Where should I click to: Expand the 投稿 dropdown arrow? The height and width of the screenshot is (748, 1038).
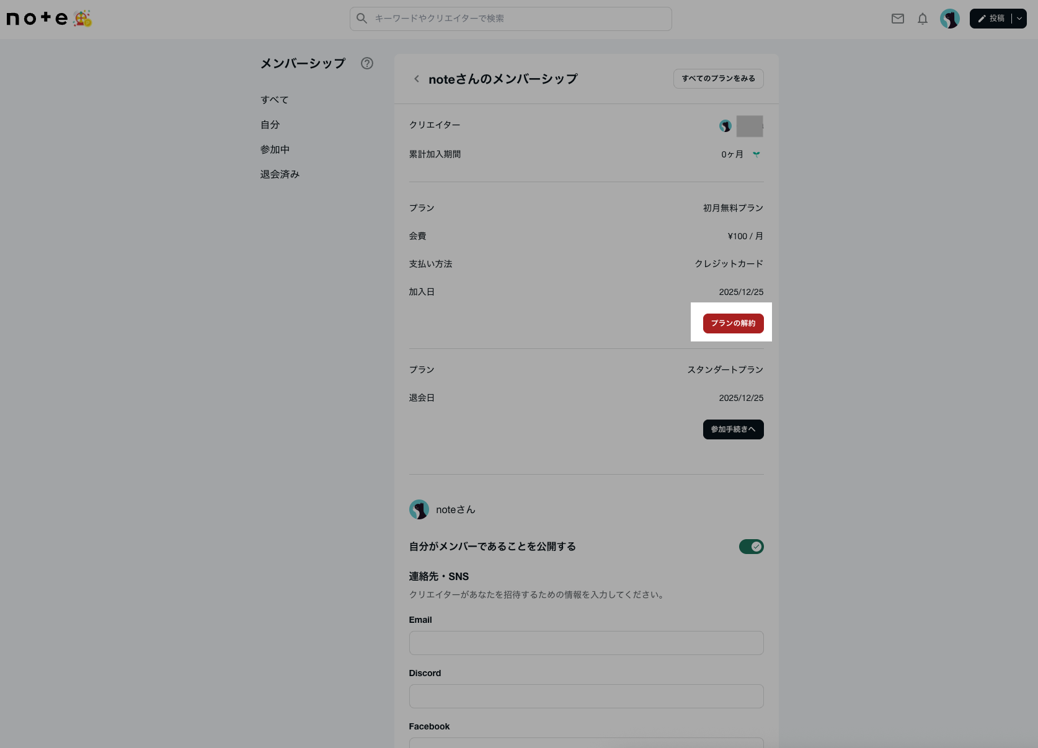1019,19
